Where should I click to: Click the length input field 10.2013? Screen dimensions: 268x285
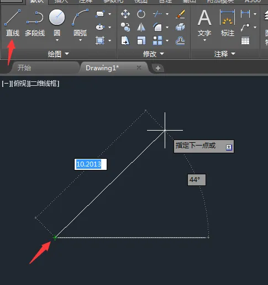[x=91, y=164]
